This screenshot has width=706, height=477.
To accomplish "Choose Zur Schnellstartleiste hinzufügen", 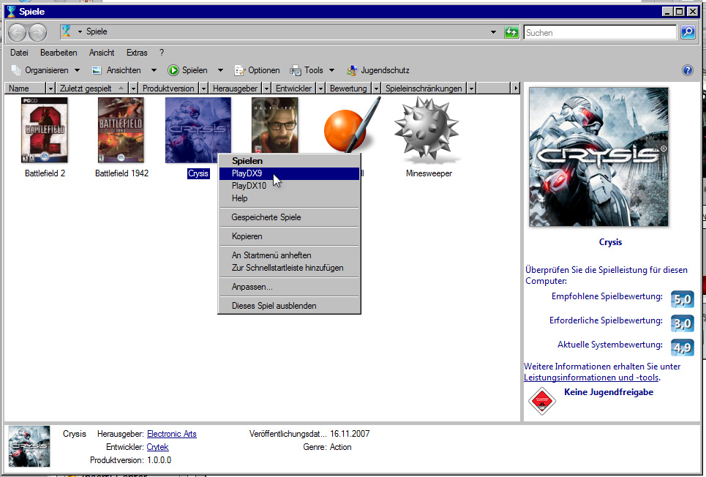I will point(289,268).
